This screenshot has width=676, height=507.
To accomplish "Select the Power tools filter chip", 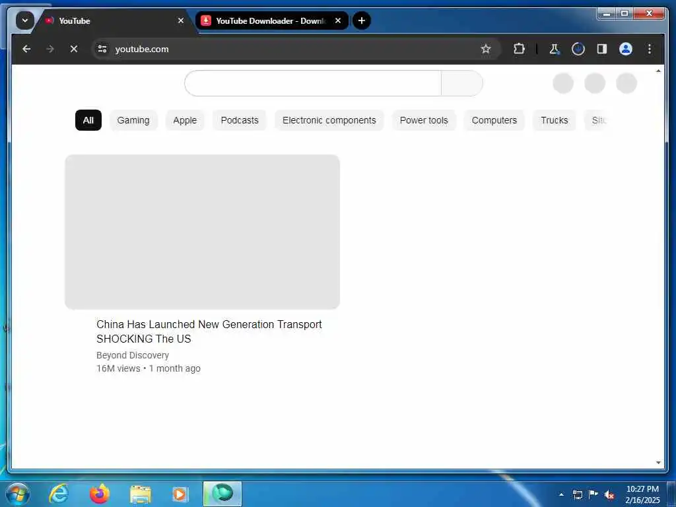I will point(424,120).
